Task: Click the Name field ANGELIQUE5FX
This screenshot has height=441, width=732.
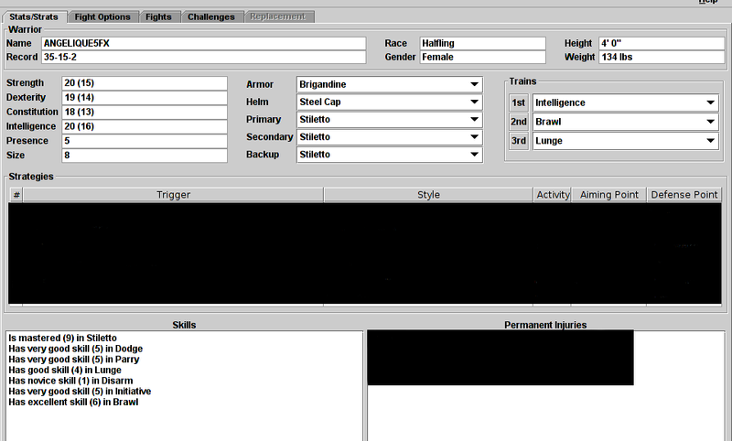Action: click(x=203, y=43)
